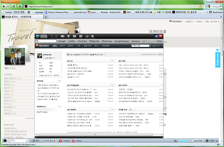224x147 pixels.
Task: Search with Google in CoolPreviews
Action: pyautogui.click(x=62, y=41)
